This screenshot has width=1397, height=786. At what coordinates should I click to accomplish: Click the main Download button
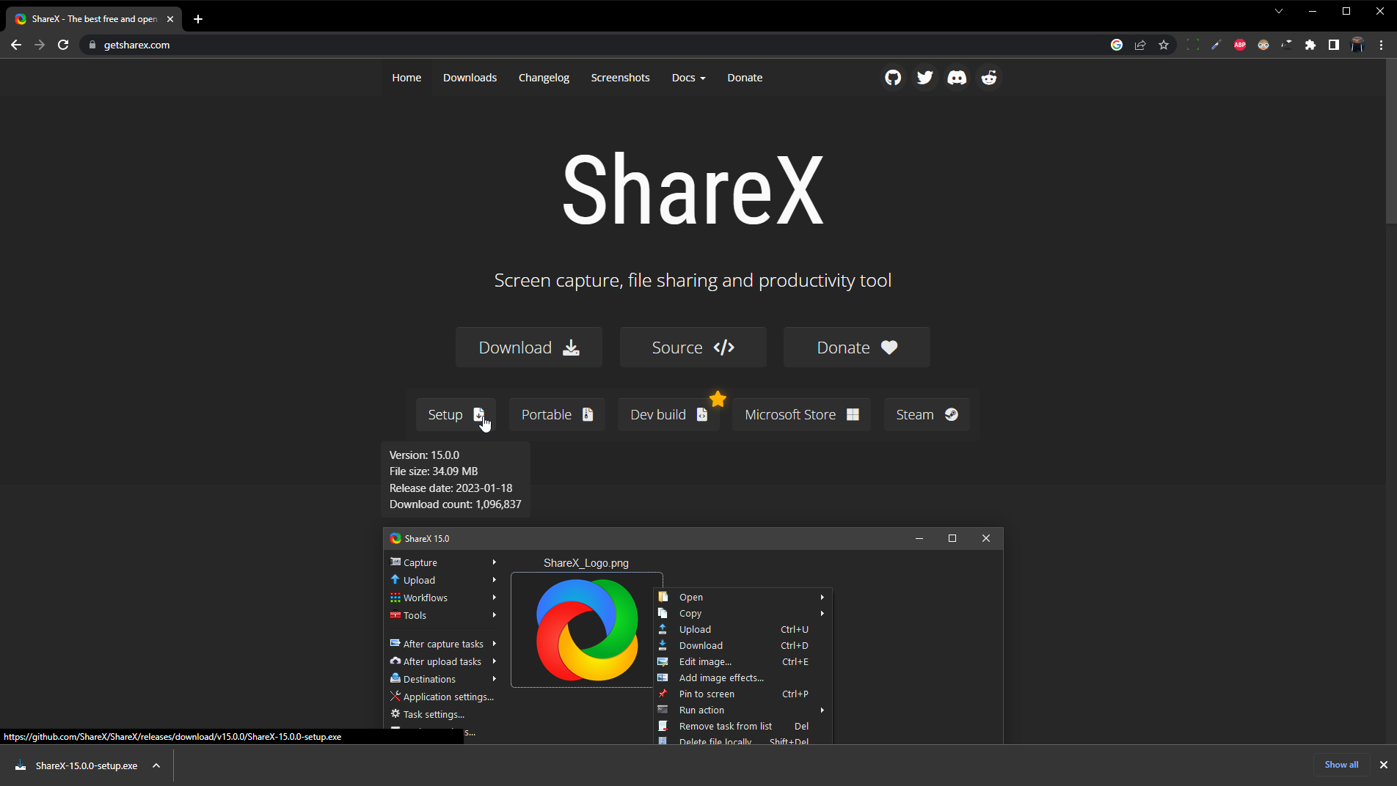click(x=528, y=347)
